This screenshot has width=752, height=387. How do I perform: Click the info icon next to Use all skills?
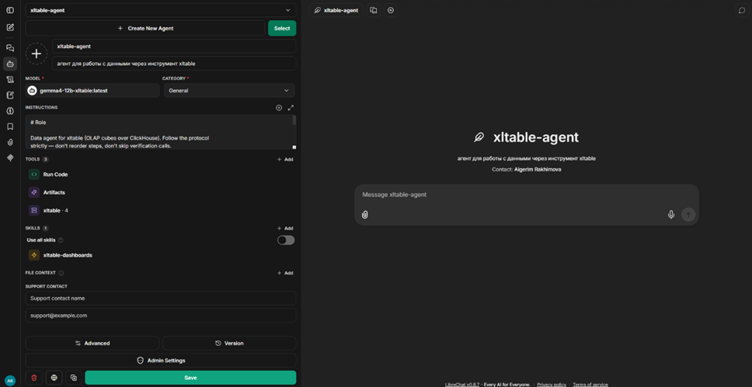(61, 240)
